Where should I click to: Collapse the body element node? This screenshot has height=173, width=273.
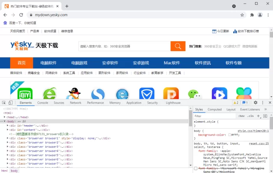[5, 121]
